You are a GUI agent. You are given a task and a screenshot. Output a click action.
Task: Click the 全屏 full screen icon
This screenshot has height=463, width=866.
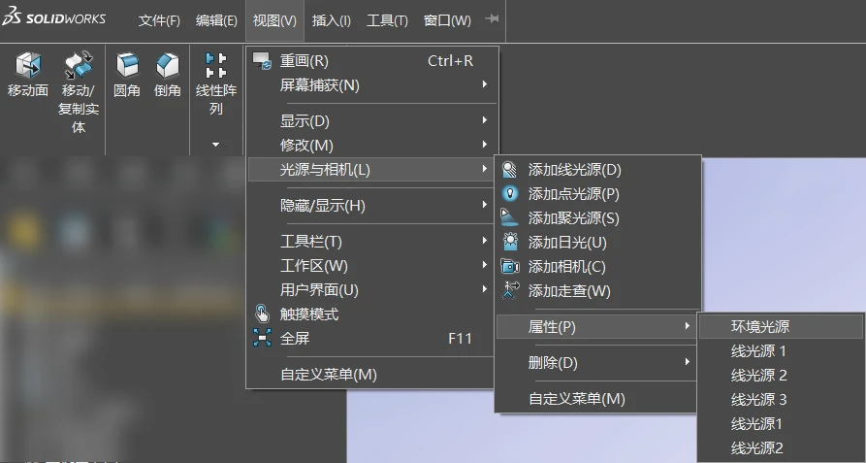(x=262, y=338)
